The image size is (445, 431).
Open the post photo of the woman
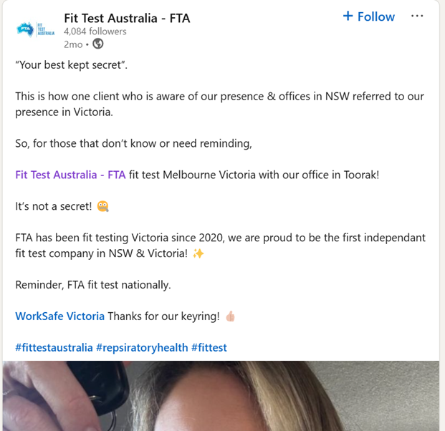(221, 396)
